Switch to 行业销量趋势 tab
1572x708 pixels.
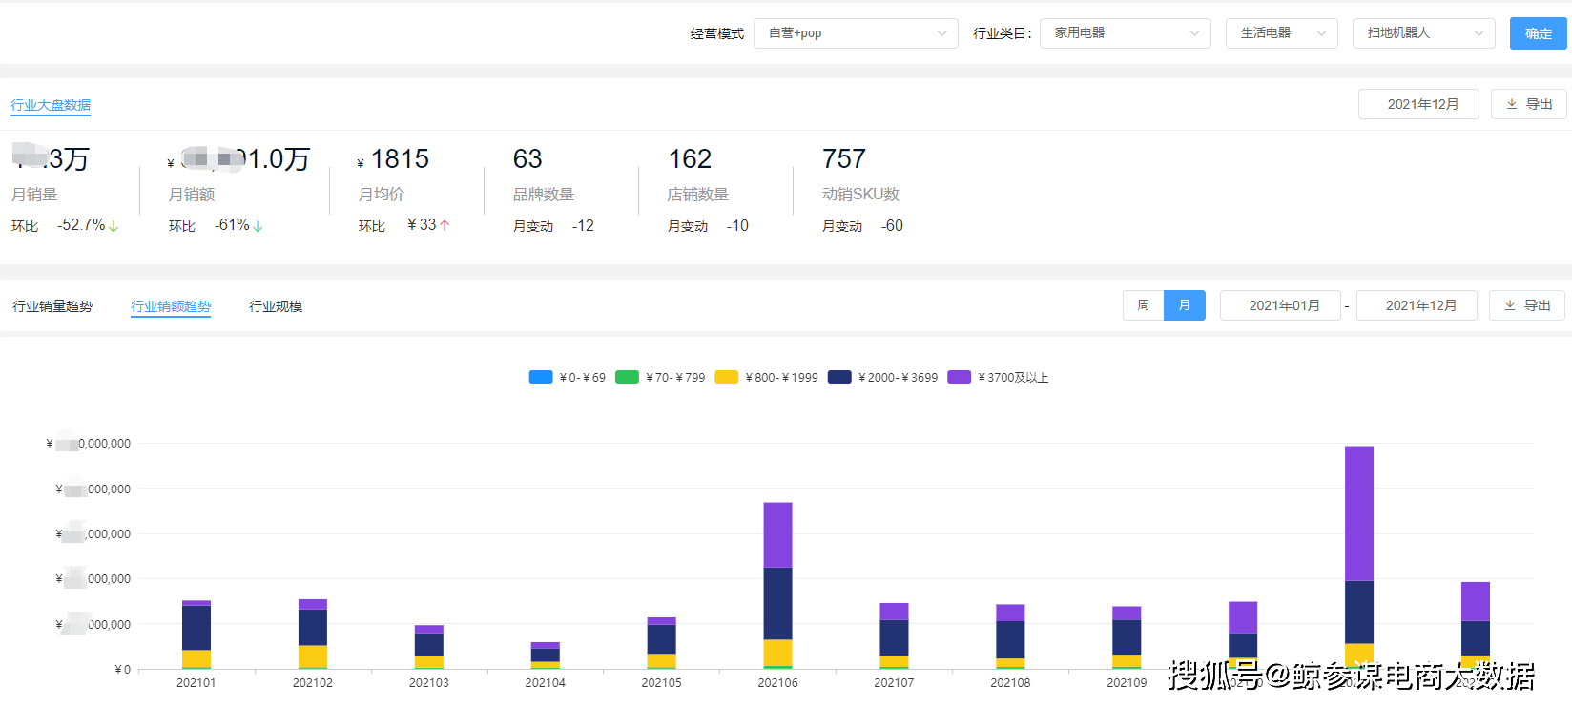[52, 306]
